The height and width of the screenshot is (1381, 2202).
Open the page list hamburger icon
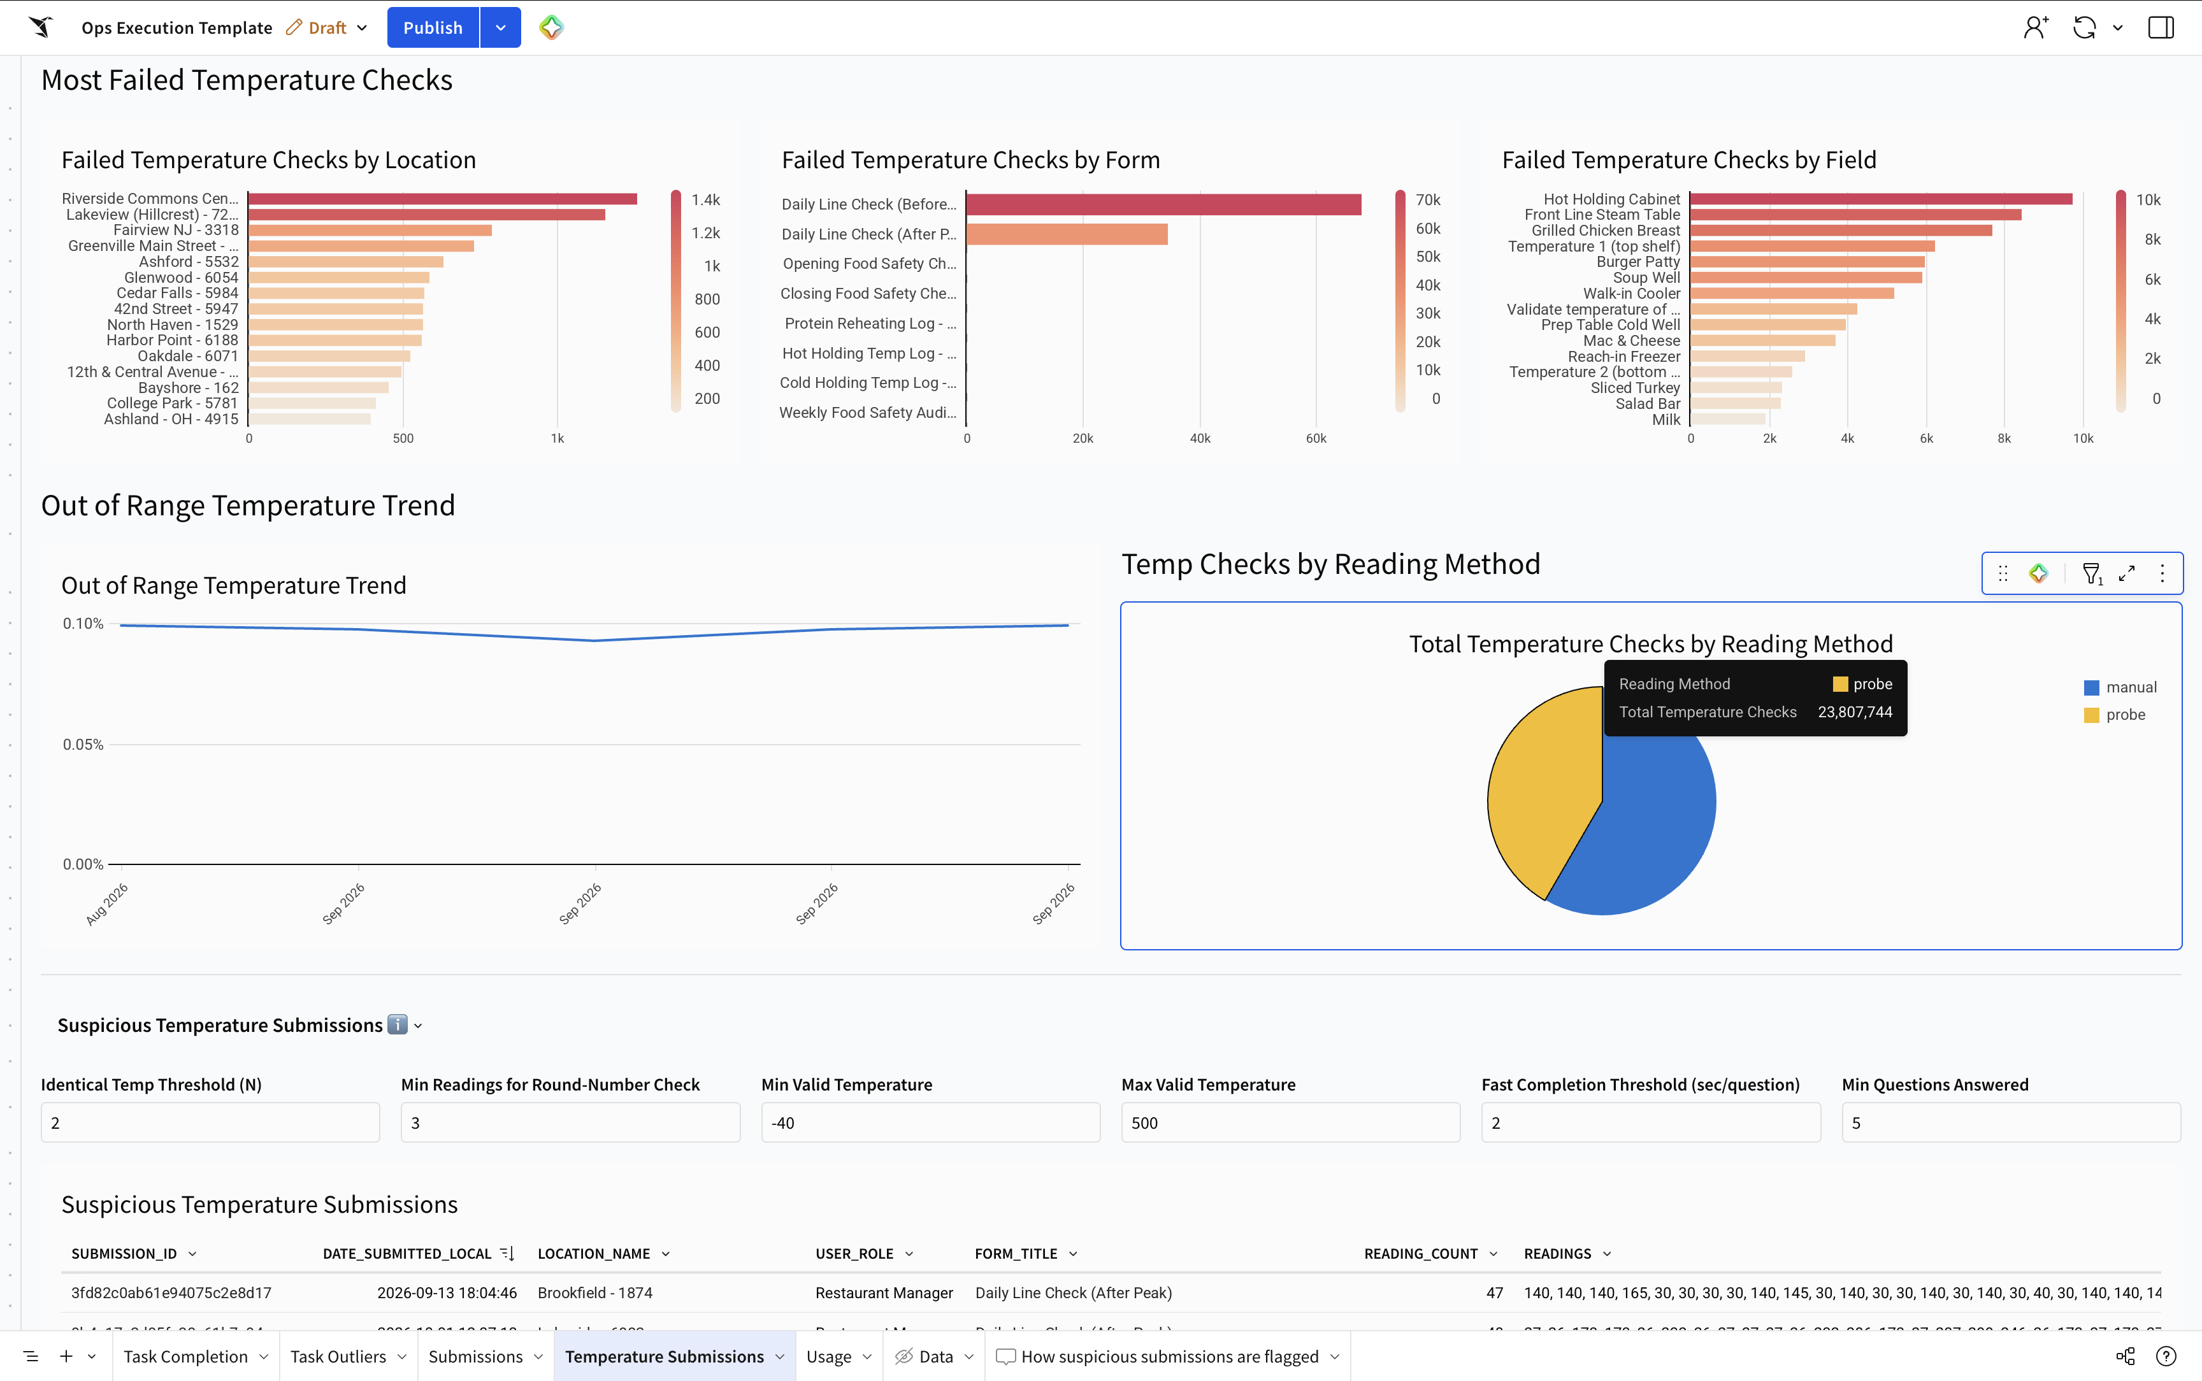31,1356
